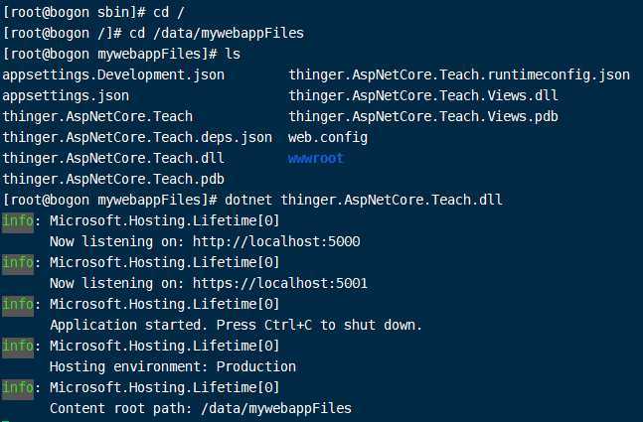Click thinger.AspNetCore.Teach.Views.dll filename
Viewport: 643px width, 422px height.
coord(422,96)
